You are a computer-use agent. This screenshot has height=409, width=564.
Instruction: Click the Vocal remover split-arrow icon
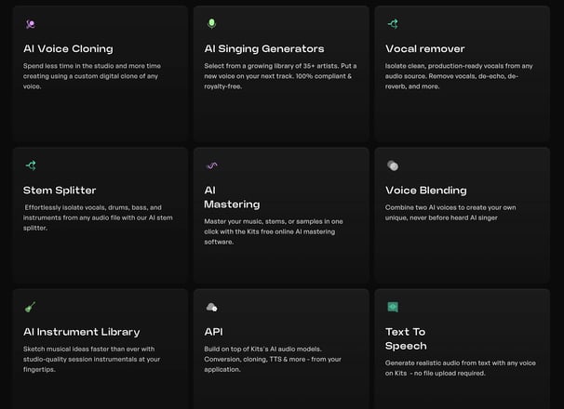pos(393,24)
